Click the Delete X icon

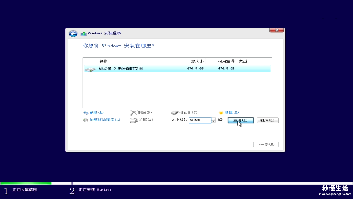(x=133, y=113)
